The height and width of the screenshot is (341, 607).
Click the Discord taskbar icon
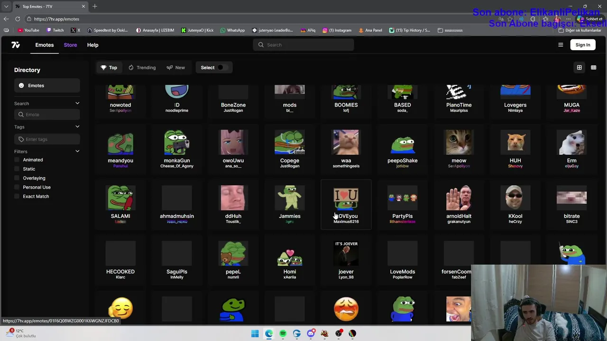pos(311,333)
